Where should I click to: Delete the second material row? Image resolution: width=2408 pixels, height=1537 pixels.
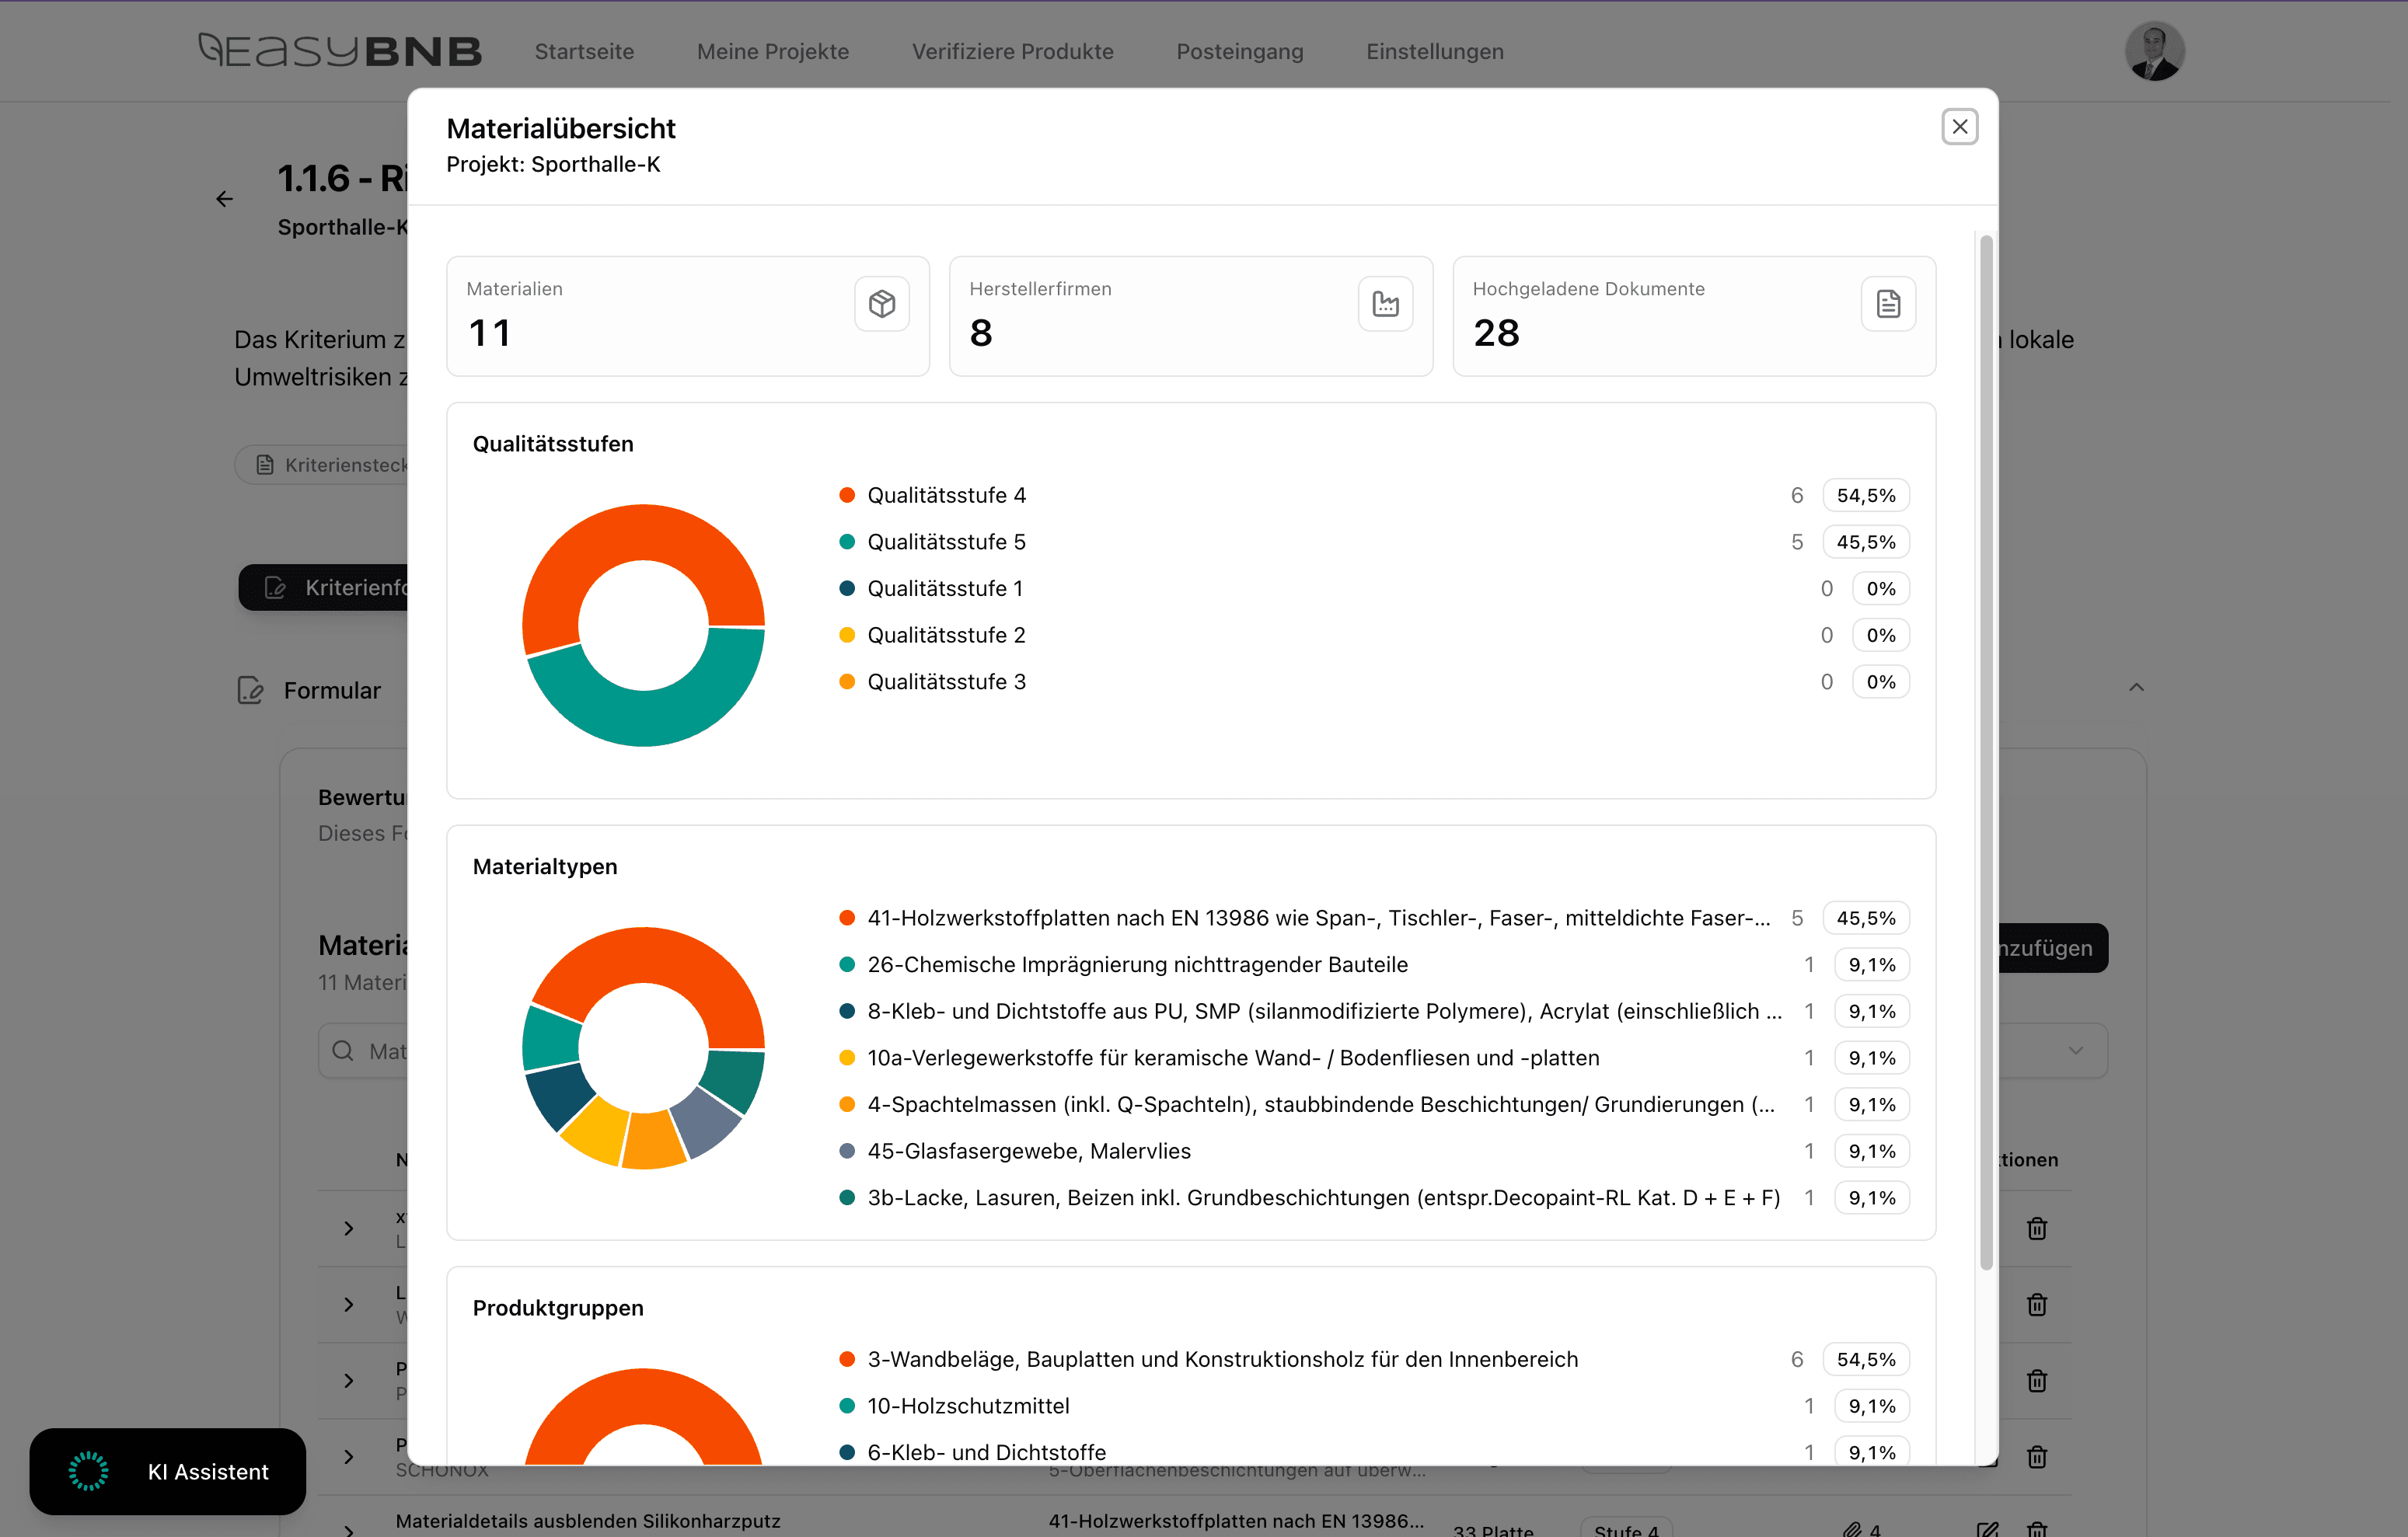click(x=2036, y=1304)
